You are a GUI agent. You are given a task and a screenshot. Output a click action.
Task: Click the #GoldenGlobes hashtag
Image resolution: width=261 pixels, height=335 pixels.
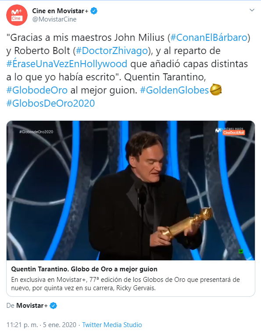click(174, 90)
